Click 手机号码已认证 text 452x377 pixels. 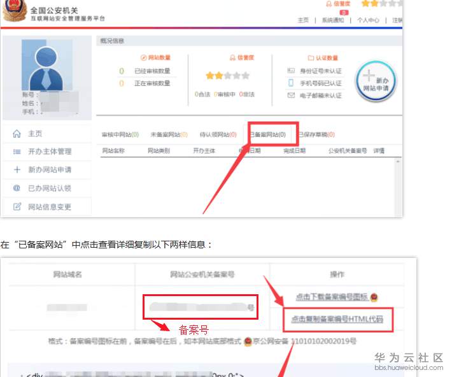[x=321, y=83]
